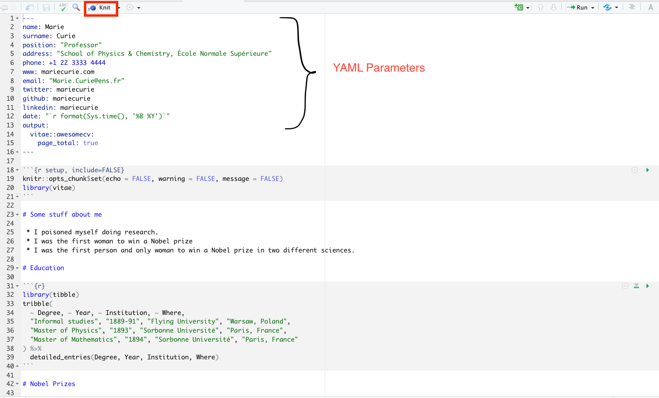659x398 pixels.
Task: Click the "Informal studies" row
Action: tap(160, 322)
